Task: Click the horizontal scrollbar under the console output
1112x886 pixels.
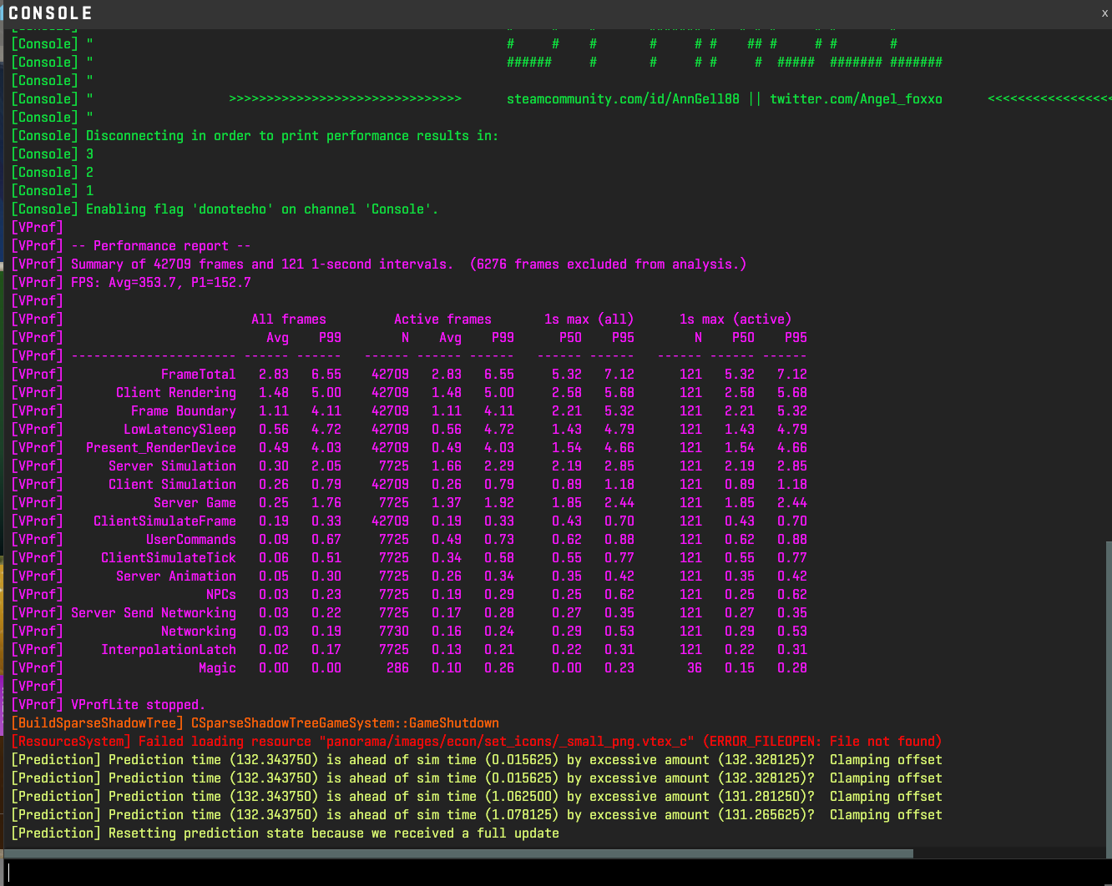Action: [459, 853]
